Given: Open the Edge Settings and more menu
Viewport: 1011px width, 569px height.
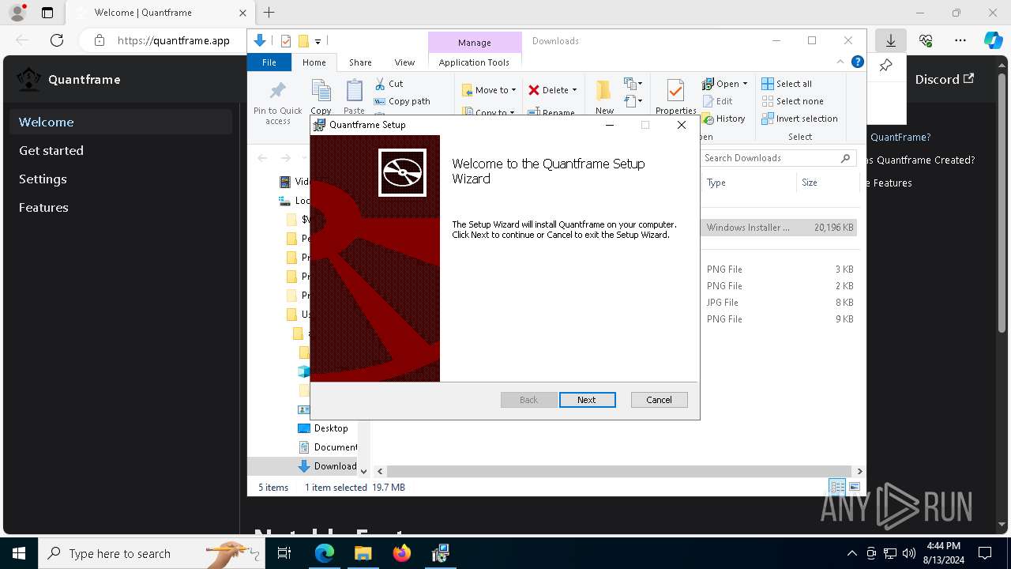Looking at the screenshot, I should 960,40.
